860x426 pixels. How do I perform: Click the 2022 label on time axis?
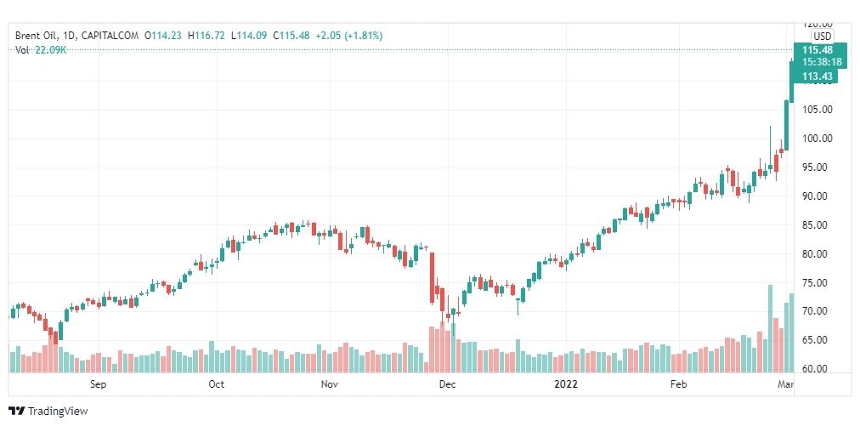tap(566, 384)
